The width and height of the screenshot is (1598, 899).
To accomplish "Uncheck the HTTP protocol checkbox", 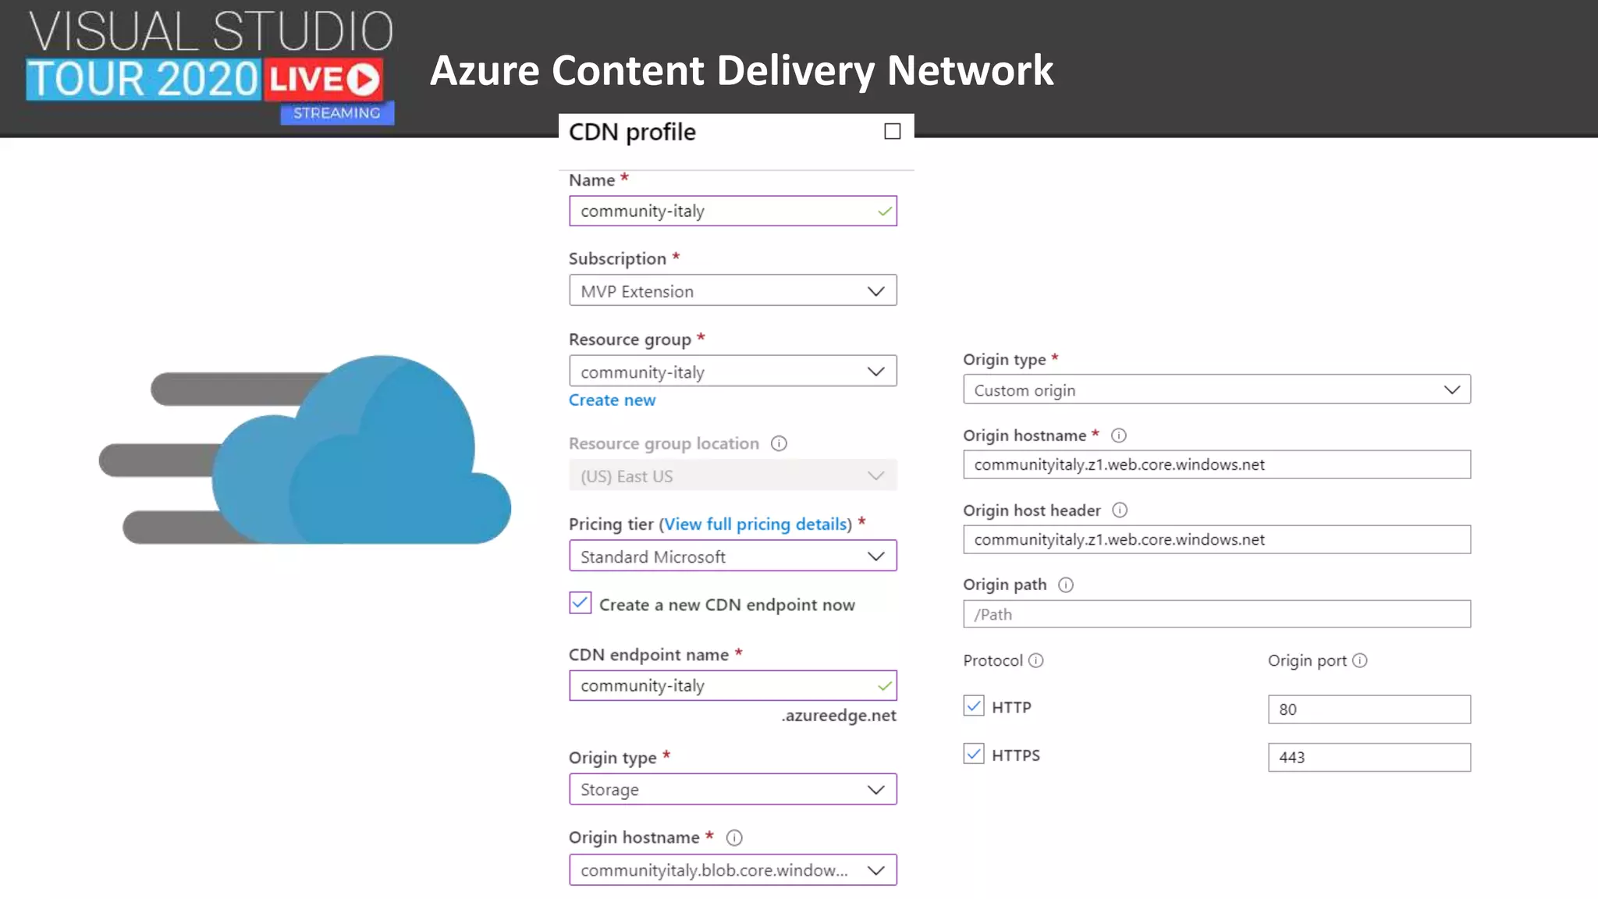I will (974, 706).
